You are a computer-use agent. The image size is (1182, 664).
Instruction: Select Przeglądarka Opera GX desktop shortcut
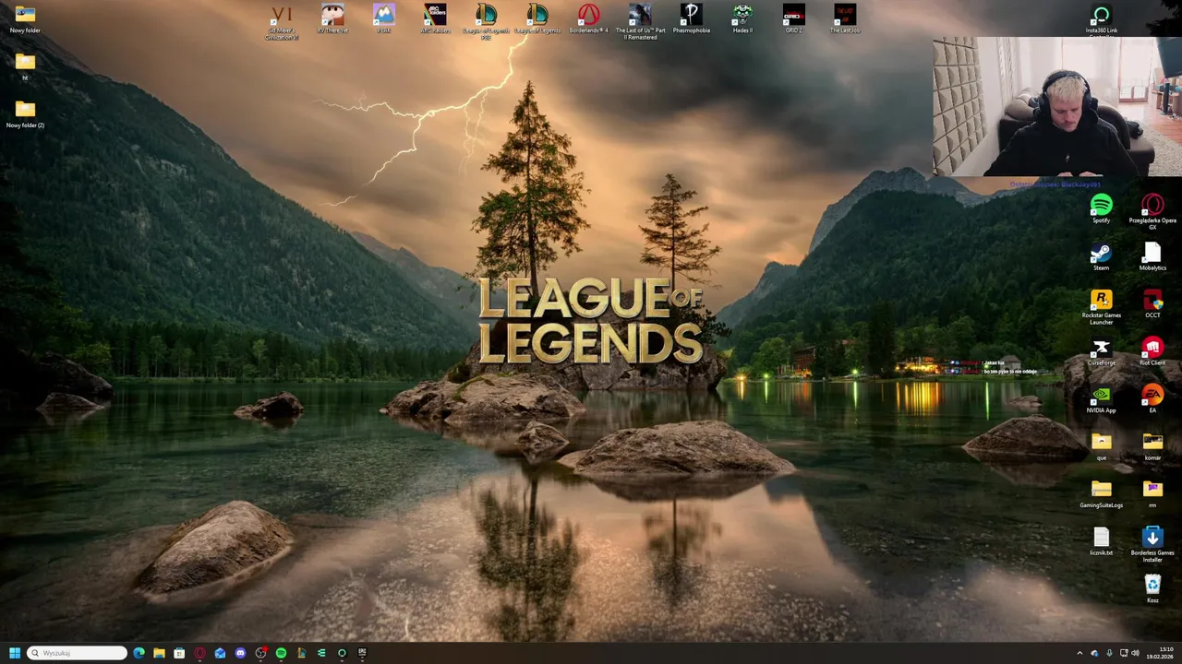click(1152, 211)
